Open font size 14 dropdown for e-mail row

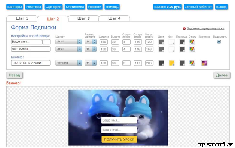click(x=91, y=49)
